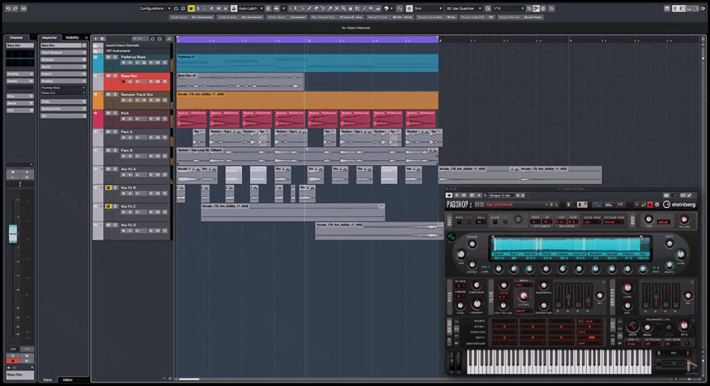Select the Padshop 01 cyan event
The width and height of the screenshot is (710, 386).
pyautogui.click(x=307, y=63)
